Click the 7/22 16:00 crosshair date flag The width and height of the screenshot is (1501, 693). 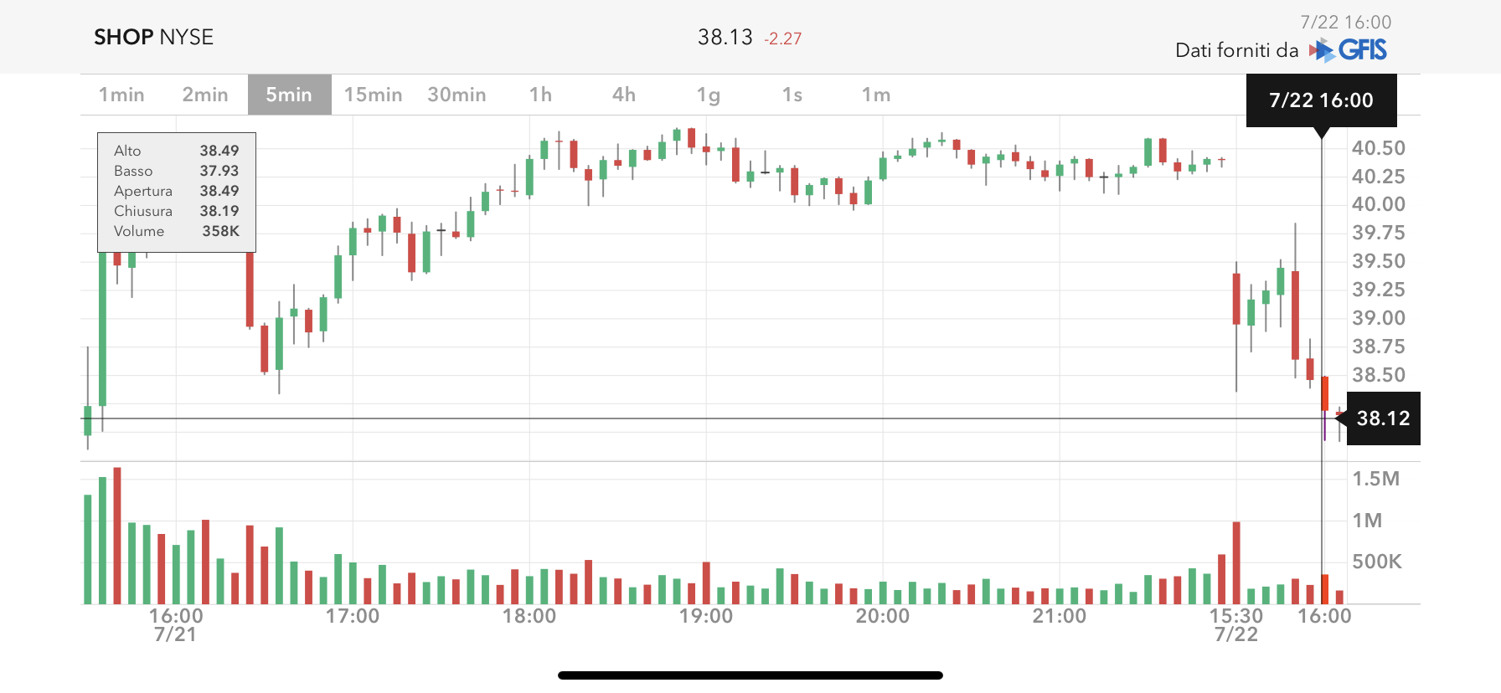pos(1321,100)
